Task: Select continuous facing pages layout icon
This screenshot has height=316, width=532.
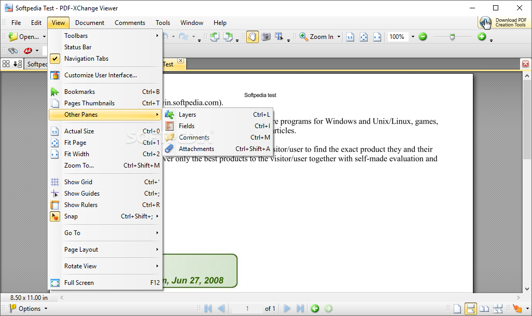Action: pyautogui.click(x=498, y=308)
